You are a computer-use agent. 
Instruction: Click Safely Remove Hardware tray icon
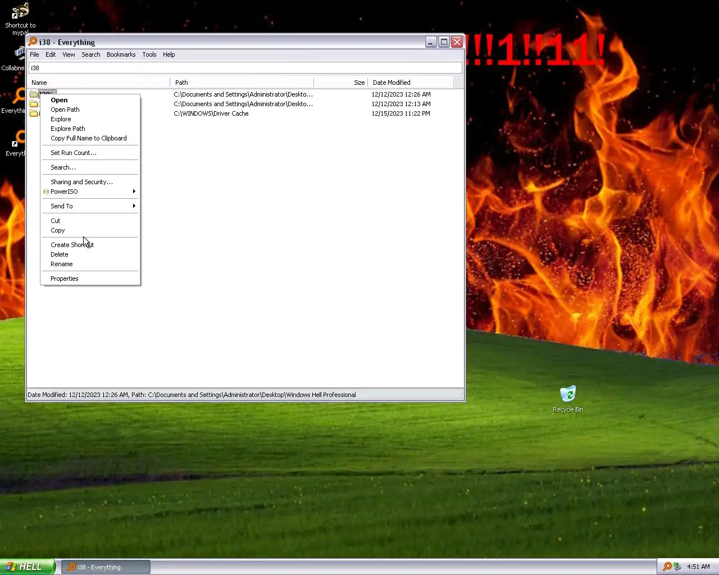[677, 567]
